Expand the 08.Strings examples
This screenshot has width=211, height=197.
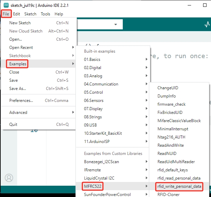113,117
